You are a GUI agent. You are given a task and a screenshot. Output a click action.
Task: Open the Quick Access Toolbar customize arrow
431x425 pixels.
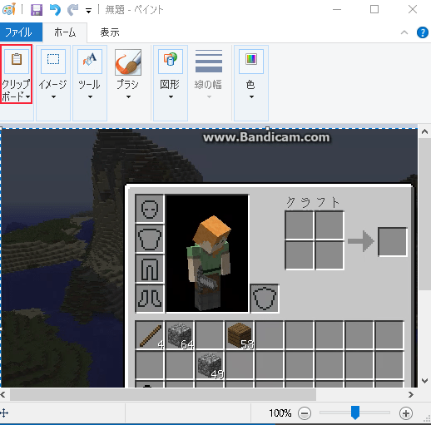88,11
